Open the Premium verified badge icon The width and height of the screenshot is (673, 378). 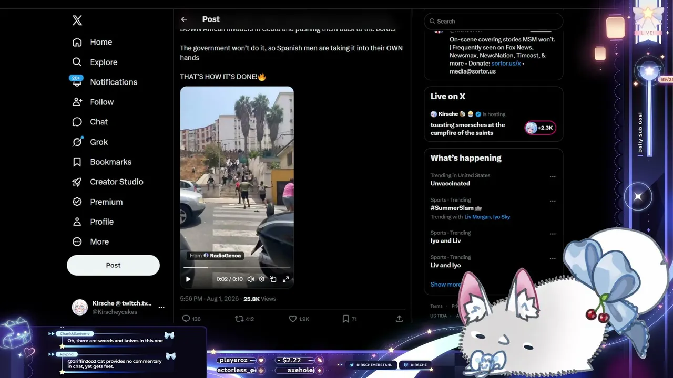click(77, 202)
